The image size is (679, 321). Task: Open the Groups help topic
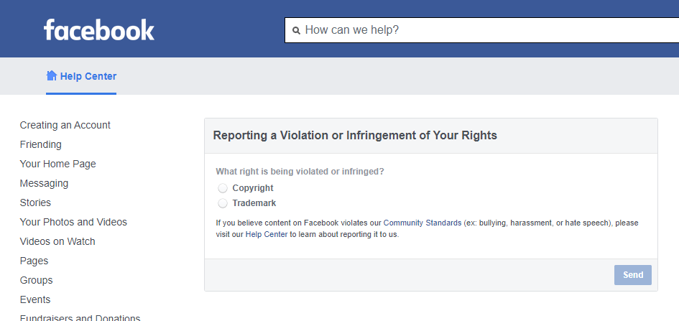pos(37,280)
